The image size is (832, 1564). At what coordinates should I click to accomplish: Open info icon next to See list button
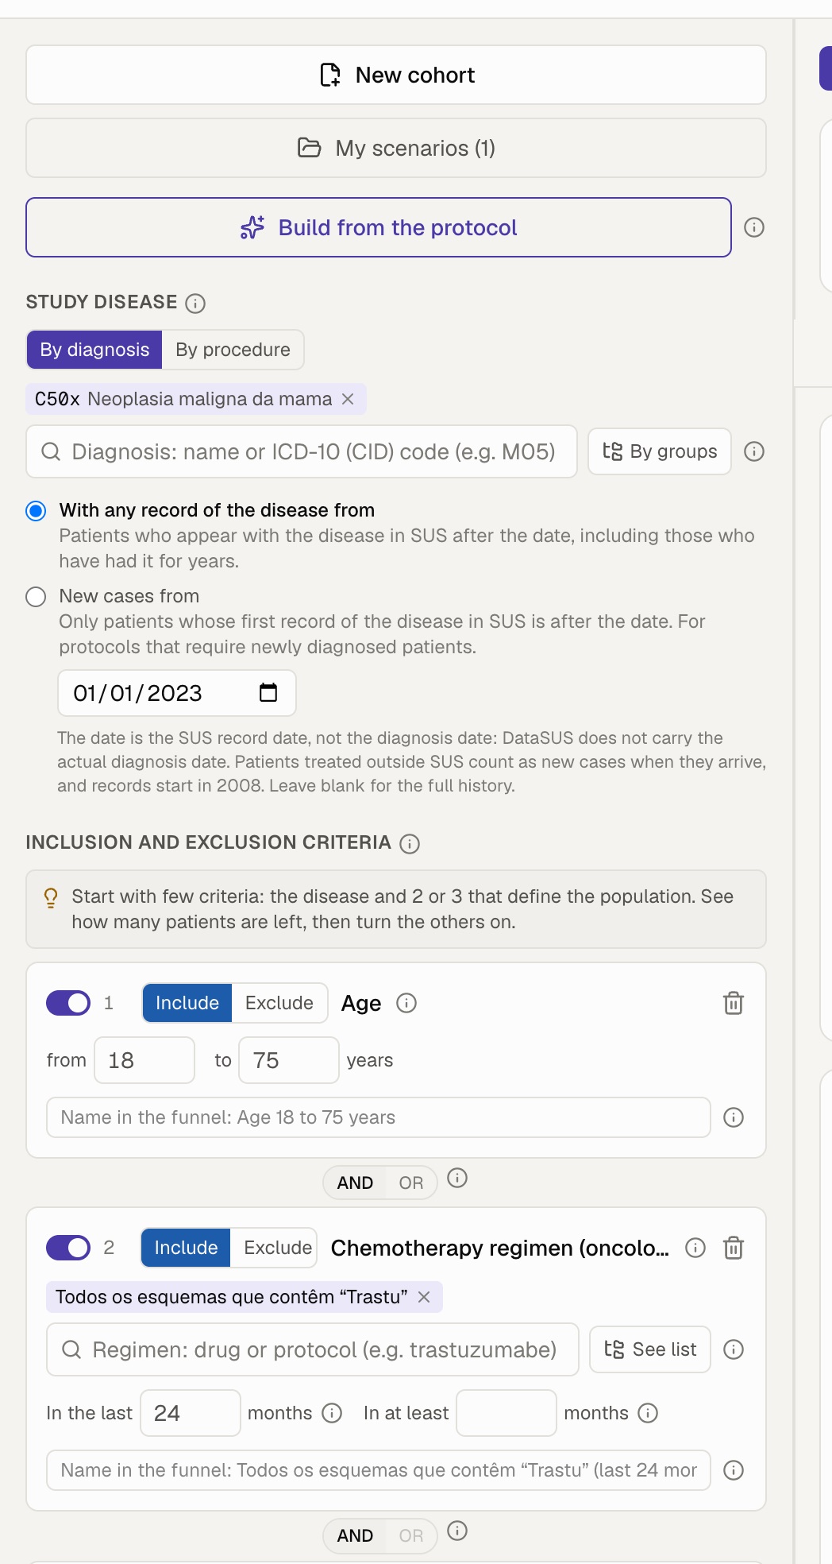pyautogui.click(x=734, y=1349)
